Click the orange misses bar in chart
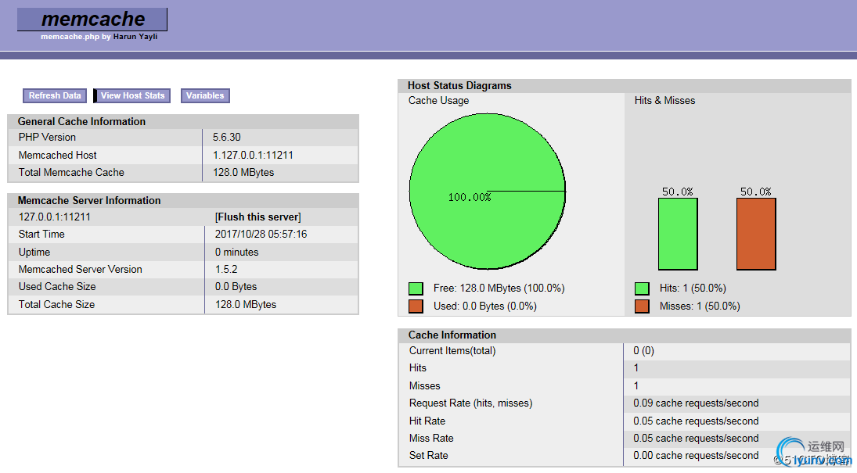 757,234
